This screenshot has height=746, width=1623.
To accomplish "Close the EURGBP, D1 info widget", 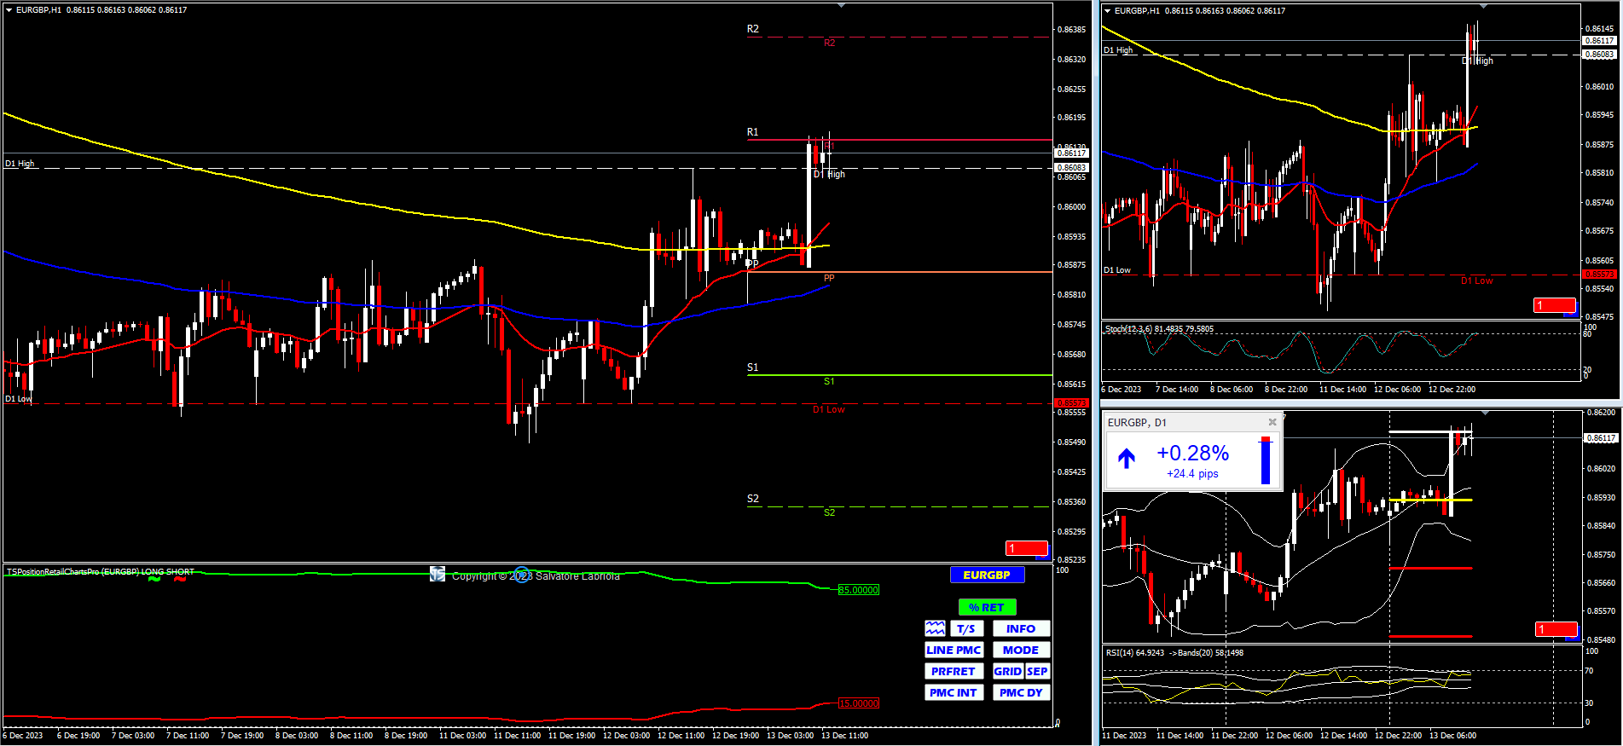I will [x=1272, y=422].
